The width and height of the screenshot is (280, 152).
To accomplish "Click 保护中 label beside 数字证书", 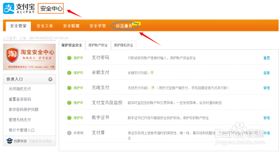I will (x=78, y=118).
